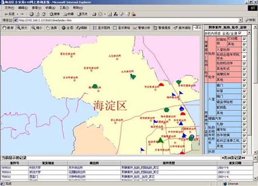Uncheck the 抢劫机动车 checkbox
Image resolution: width=258 pixels, height=186 pixels.
pyautogui.click(x=244, y=63)
